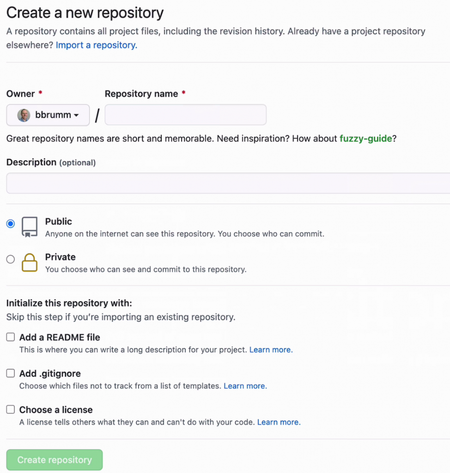Enable the Add a README file checkbox
Image resolution: width=450 pixels, height=473 pixels.
pos(11,337)
